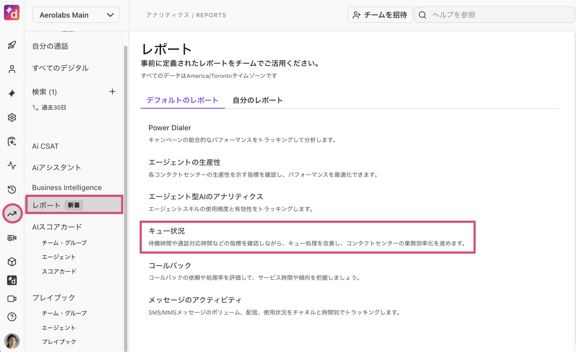Select the highlighted analytics trend icon
The image size is (576, 352).
point(12,213)
